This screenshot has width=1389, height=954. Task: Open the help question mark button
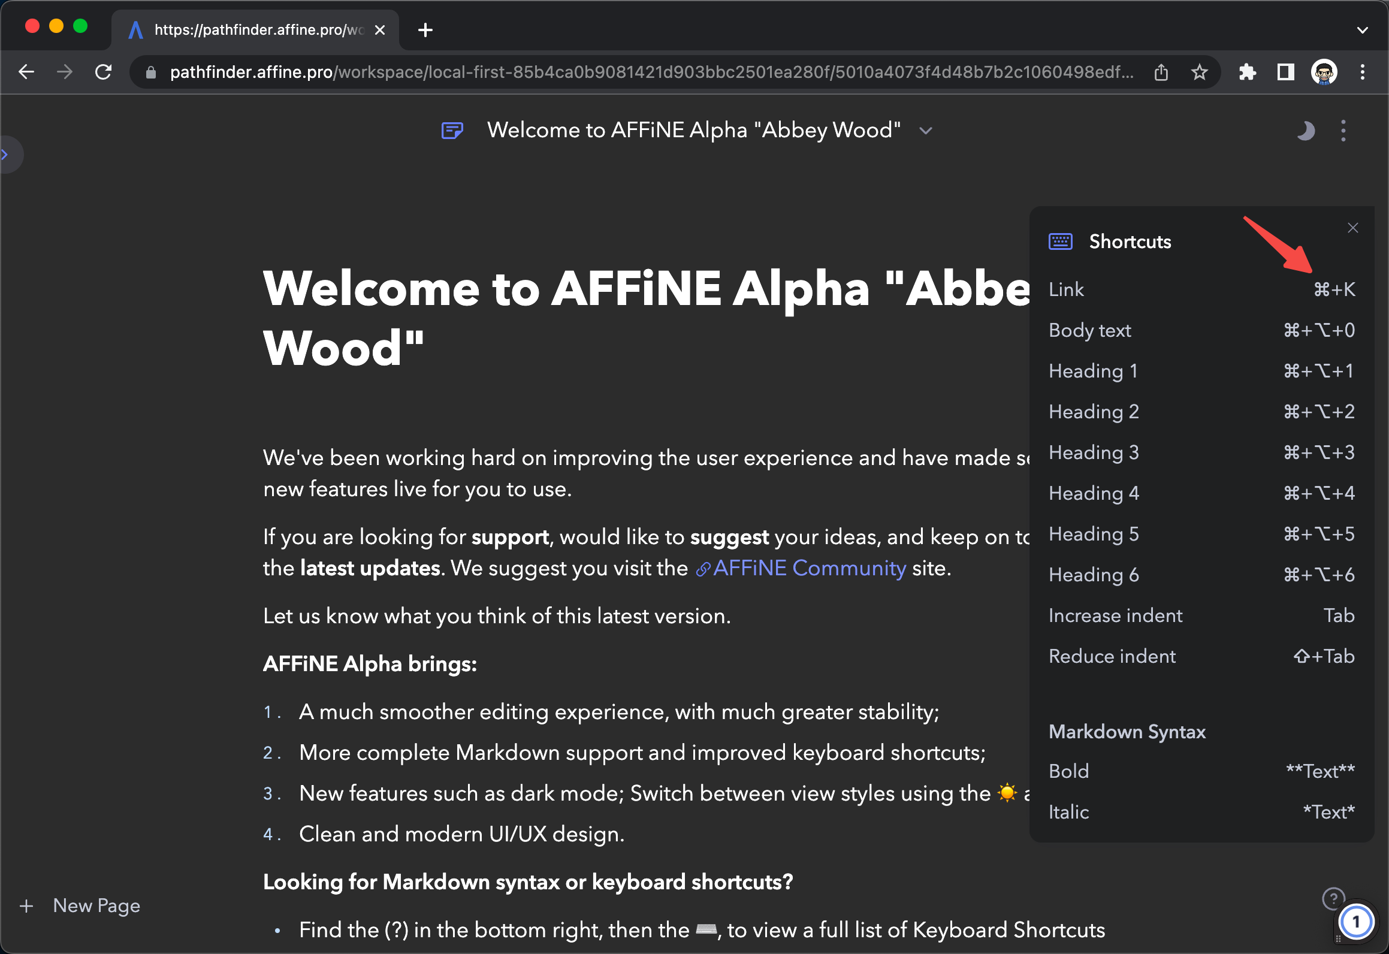pos(1333,898)
